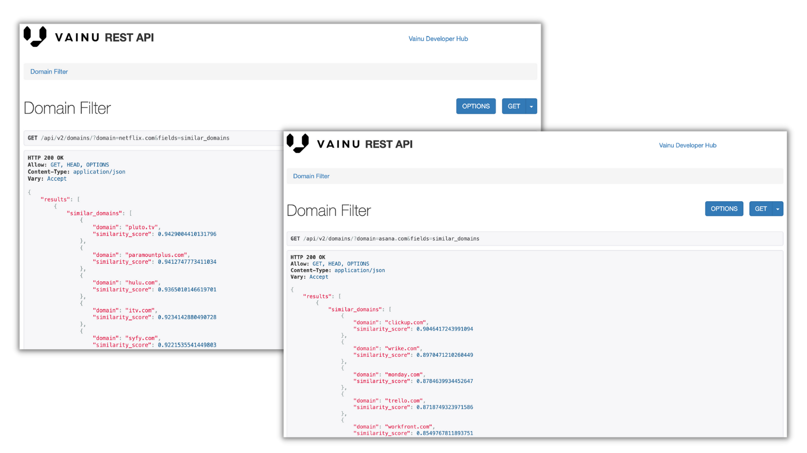Click the Domain Filter heading in front window
The width and height of the screenshot is (807, 453).
(x=329, y=210)
